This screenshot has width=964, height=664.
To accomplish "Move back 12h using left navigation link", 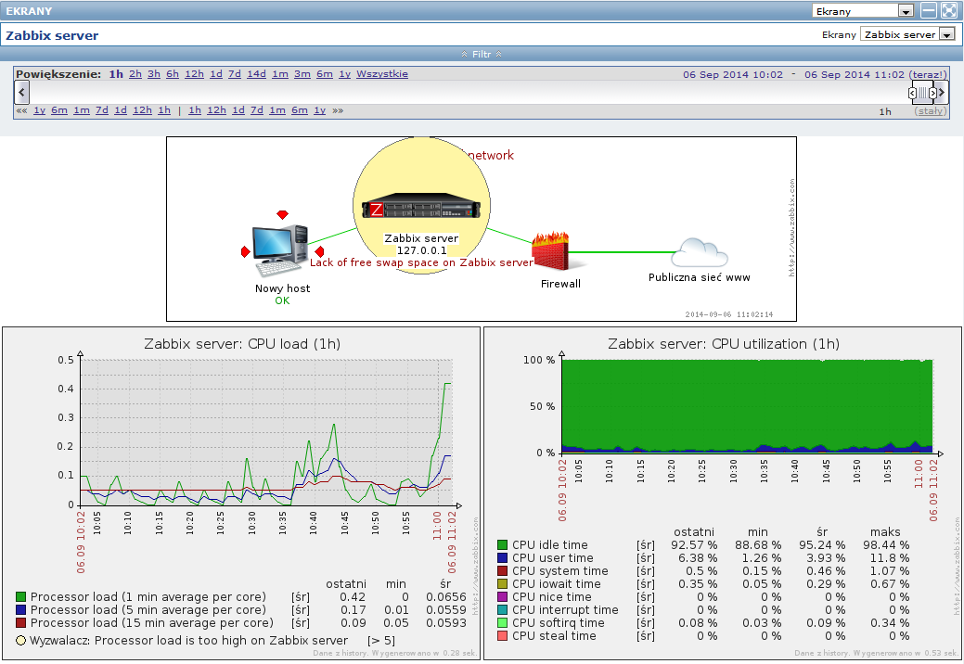I will pos(142,110).
